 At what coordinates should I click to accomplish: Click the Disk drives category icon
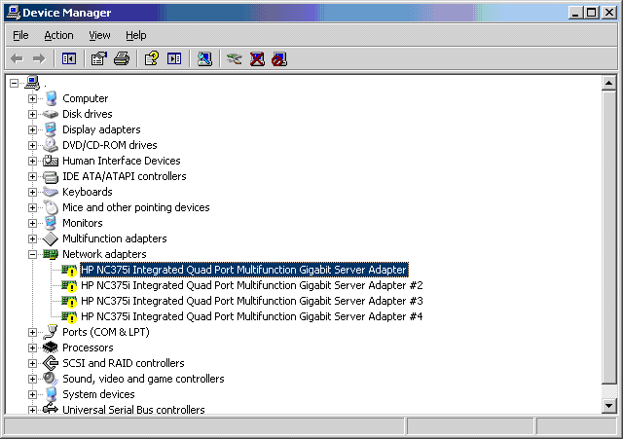click(51, 115)
